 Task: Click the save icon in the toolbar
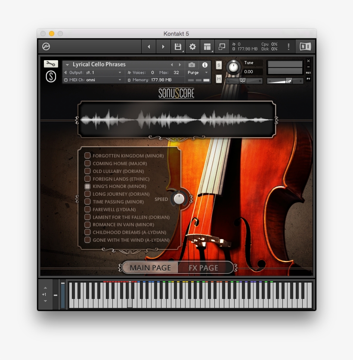[x=178, y=46]
